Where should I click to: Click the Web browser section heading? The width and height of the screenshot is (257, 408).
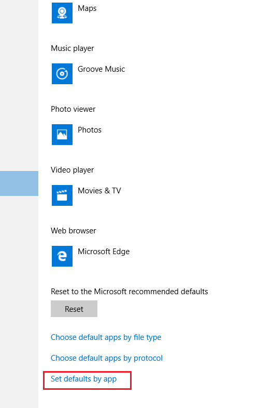(x=74, y=231)
